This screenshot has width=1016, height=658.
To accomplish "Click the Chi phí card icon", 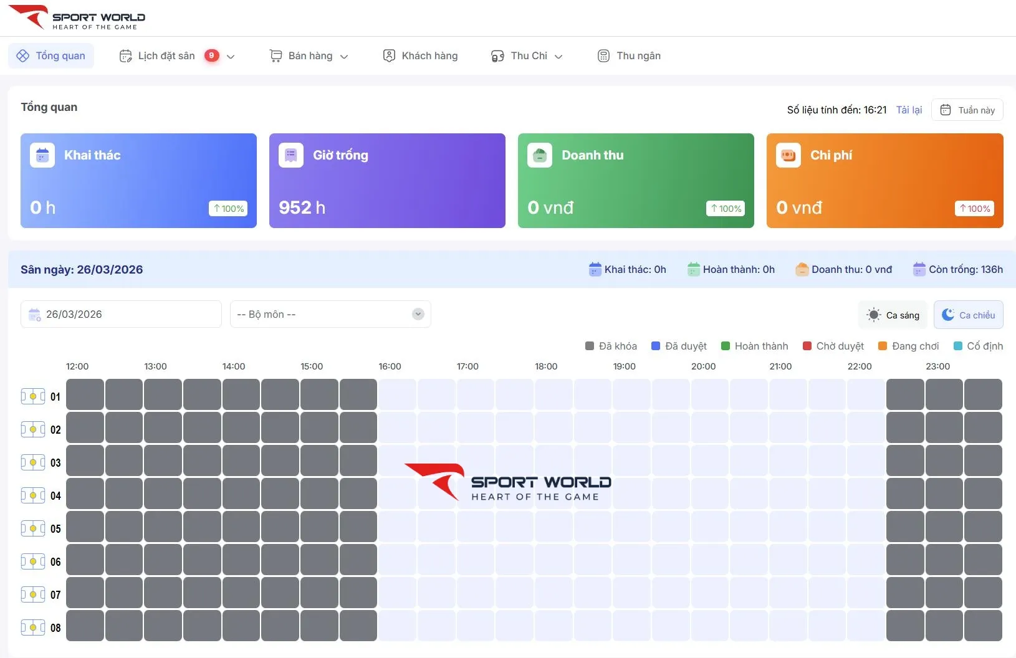I will (x=788, y=155).
